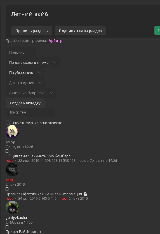The height and width of the screenshot is (234, 160).
Task: Click "Подписаться на раздел" button
Action: [x=80, y=31]
